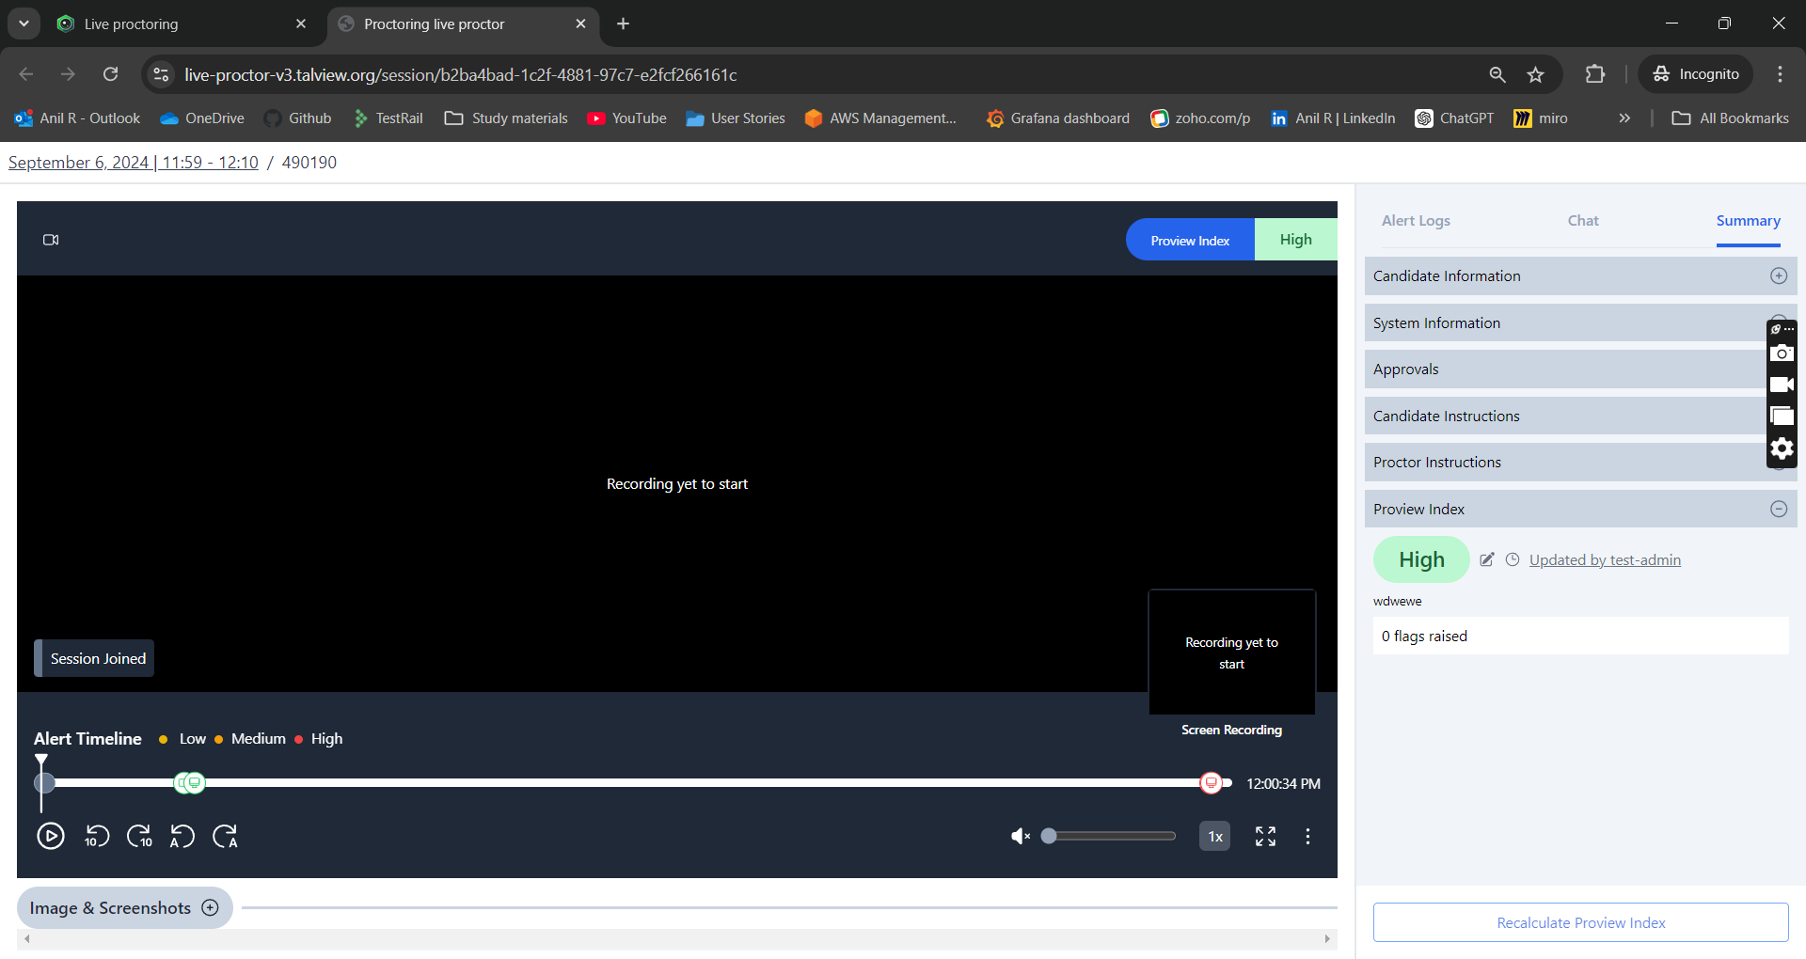Jump to previous alert
The image size is (1806, 959).
pyautogui.click(x=182, y=836)
